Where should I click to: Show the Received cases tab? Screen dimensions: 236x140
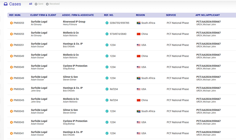tap(54, 4)
